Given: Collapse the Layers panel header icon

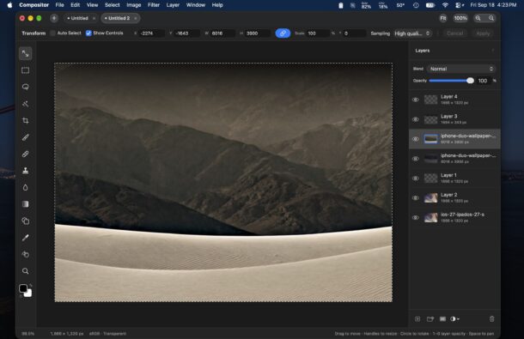Looking at the screenshot, I should (x=492, y=51).
